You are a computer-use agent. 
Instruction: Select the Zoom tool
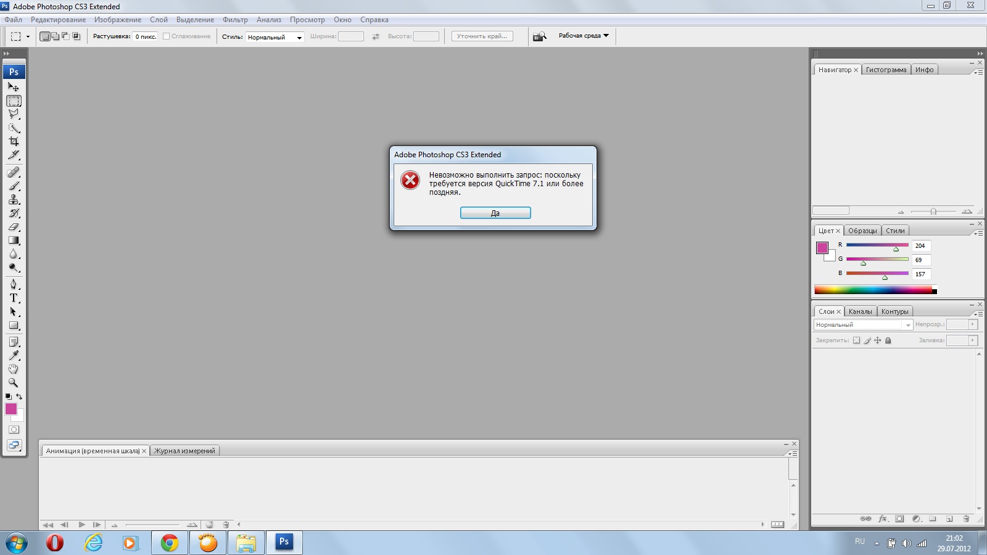pos(14,382)
